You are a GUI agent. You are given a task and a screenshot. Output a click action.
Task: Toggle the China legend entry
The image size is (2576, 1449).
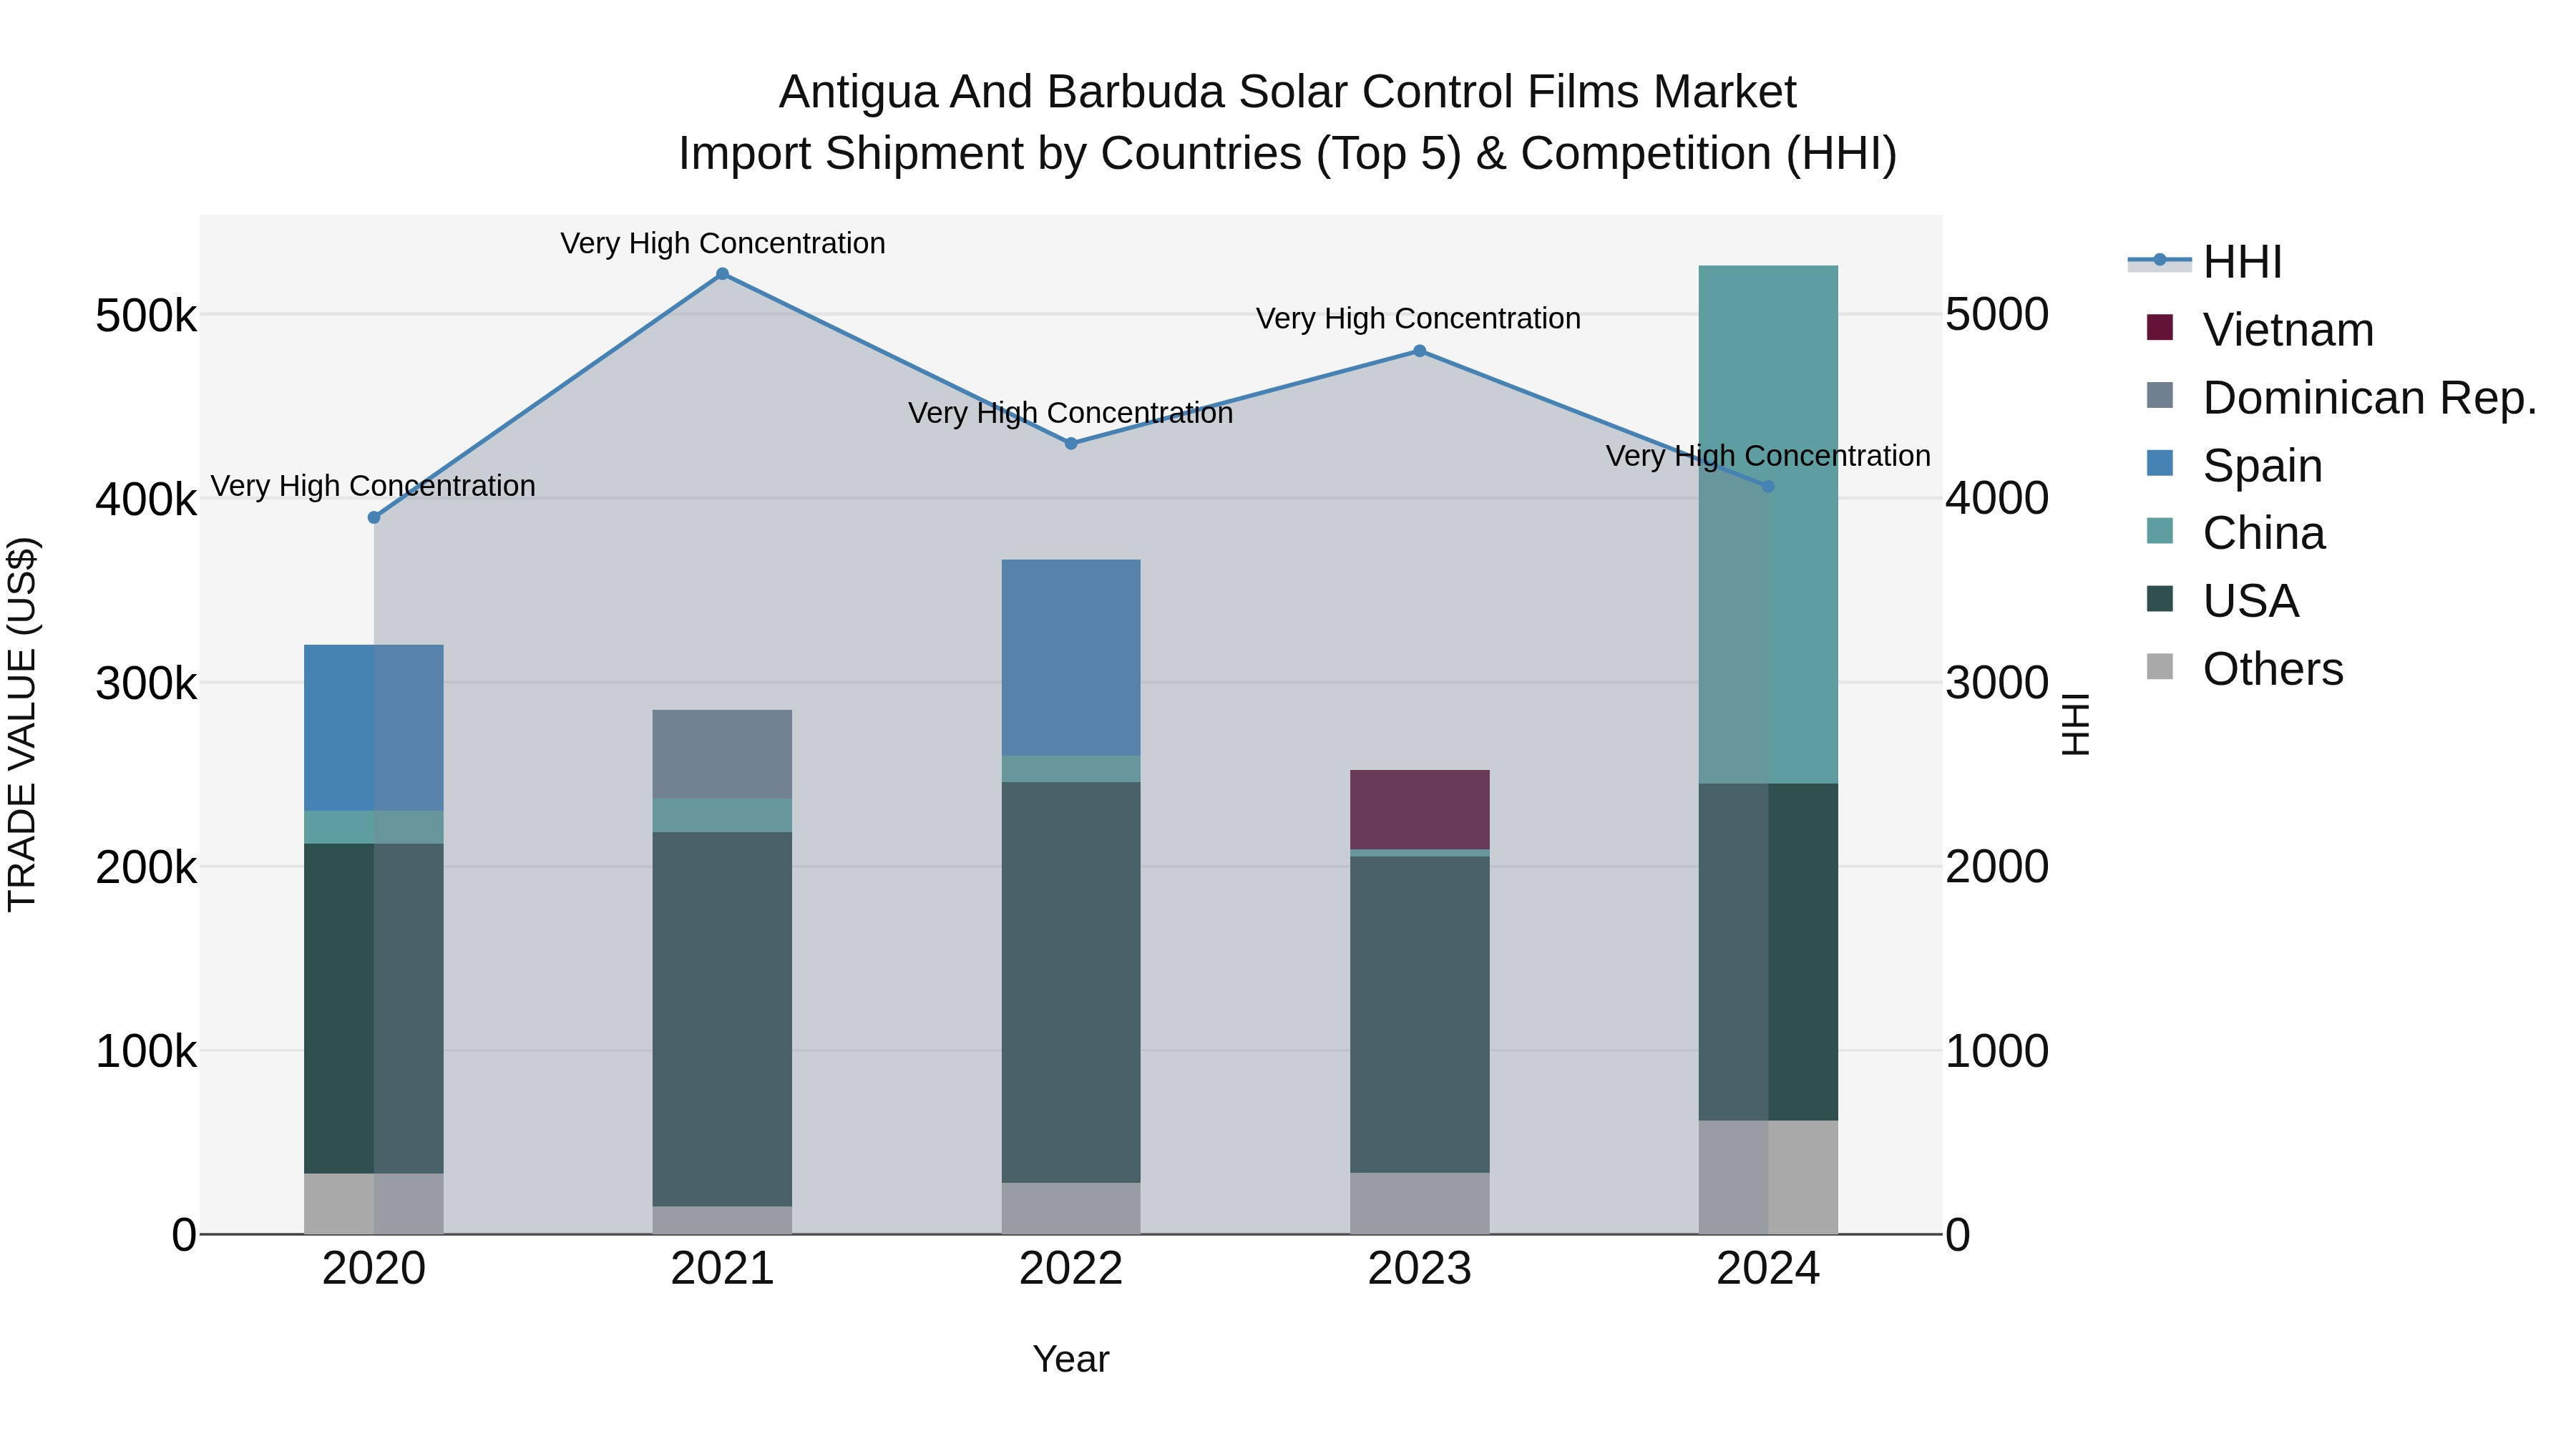pyautogui.click(x=2236, y=533)
